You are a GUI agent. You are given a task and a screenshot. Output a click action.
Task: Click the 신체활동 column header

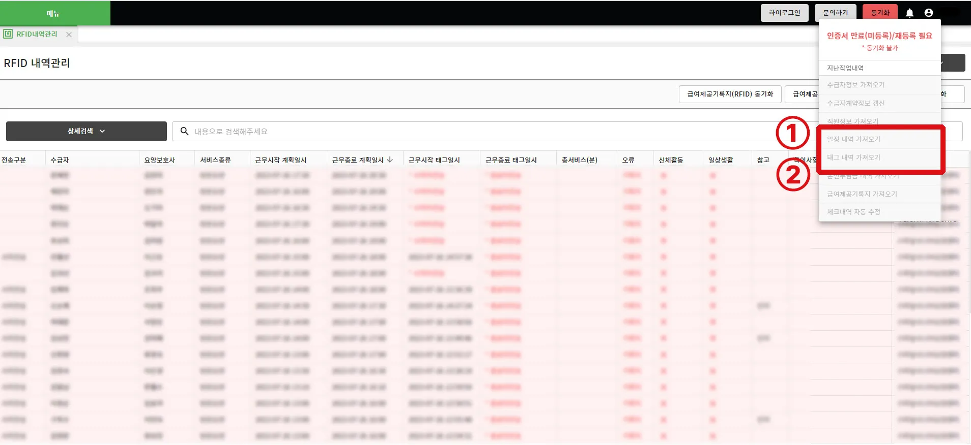(x=671, y=160)
